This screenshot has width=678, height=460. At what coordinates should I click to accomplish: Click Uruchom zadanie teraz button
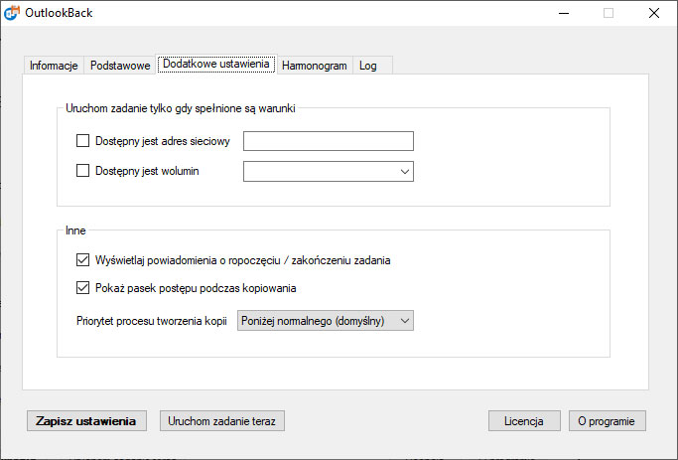pyautogui.click(x=221, y=421)
